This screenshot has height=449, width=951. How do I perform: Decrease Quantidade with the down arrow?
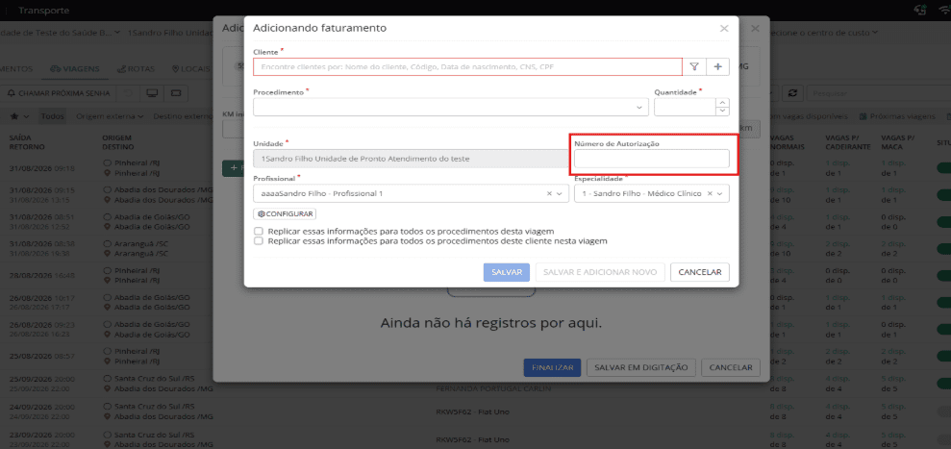[x=722, y=111]
